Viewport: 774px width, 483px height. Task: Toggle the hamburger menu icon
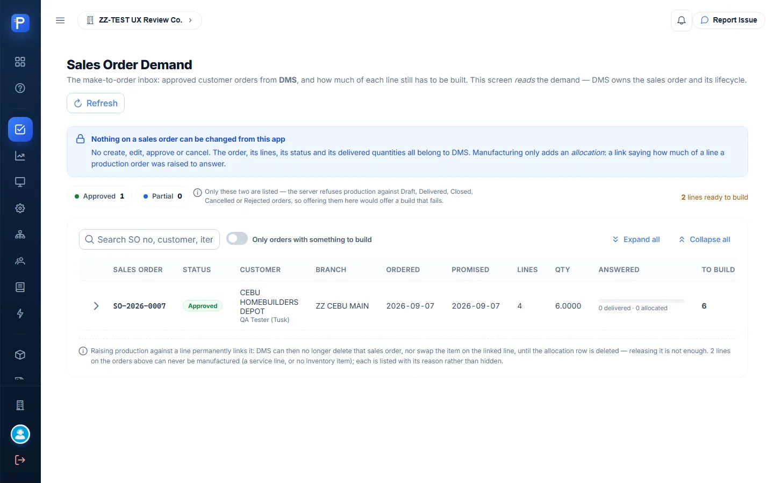[60, 20]
